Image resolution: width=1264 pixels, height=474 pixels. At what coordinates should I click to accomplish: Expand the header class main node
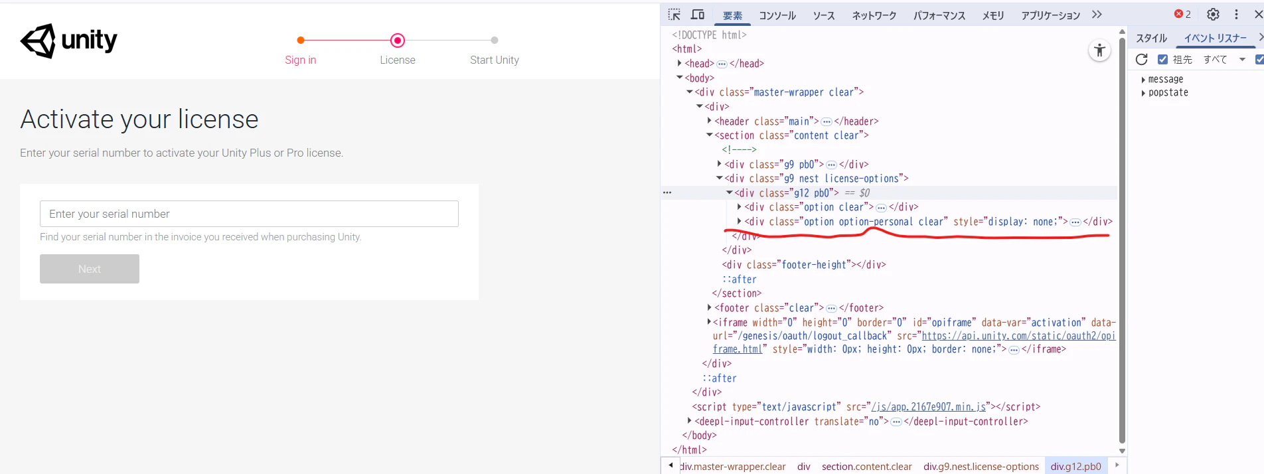[x=709, y=121]
